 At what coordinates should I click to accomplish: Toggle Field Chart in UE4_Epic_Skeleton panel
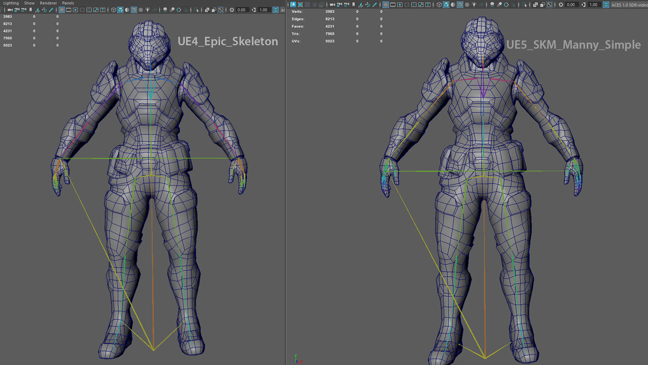pyautogui.click(x=89, y=10)
